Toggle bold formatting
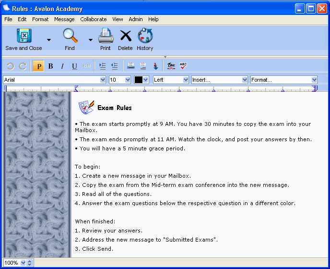The height and width of the screenshot is (269, 330). pos(50,66)
